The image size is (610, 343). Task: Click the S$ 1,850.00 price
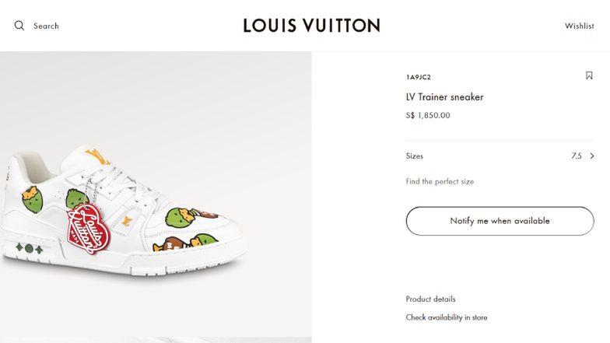click(x=428, y=115)
